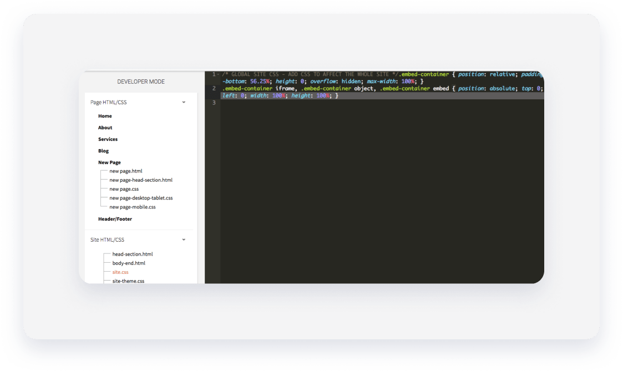Click the DEVELOPER MODE heading
The height and width of the screenshot is (372, 623).
(x=141, y=82)
